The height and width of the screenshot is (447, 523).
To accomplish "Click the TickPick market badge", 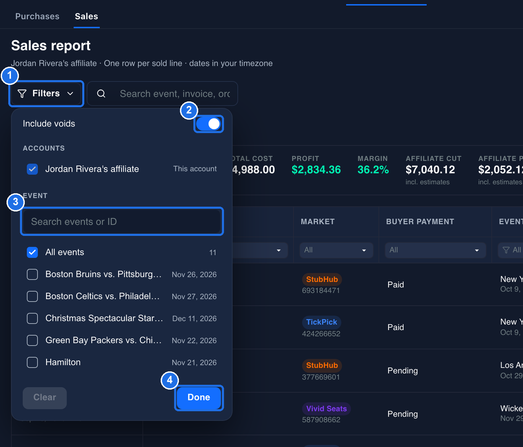I will [x=321, y=322].
